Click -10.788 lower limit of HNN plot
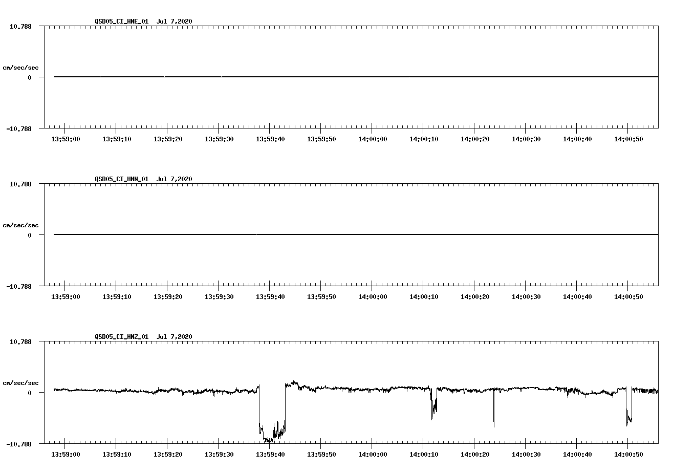This screenshot has height=473, width=695. coord(19,287)
